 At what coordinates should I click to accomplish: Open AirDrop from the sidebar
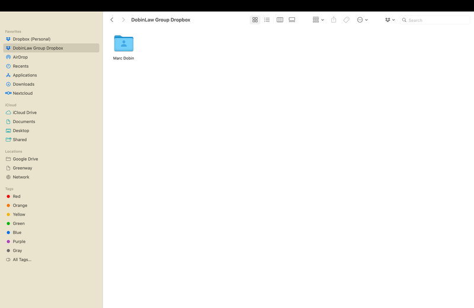[52, 57]
